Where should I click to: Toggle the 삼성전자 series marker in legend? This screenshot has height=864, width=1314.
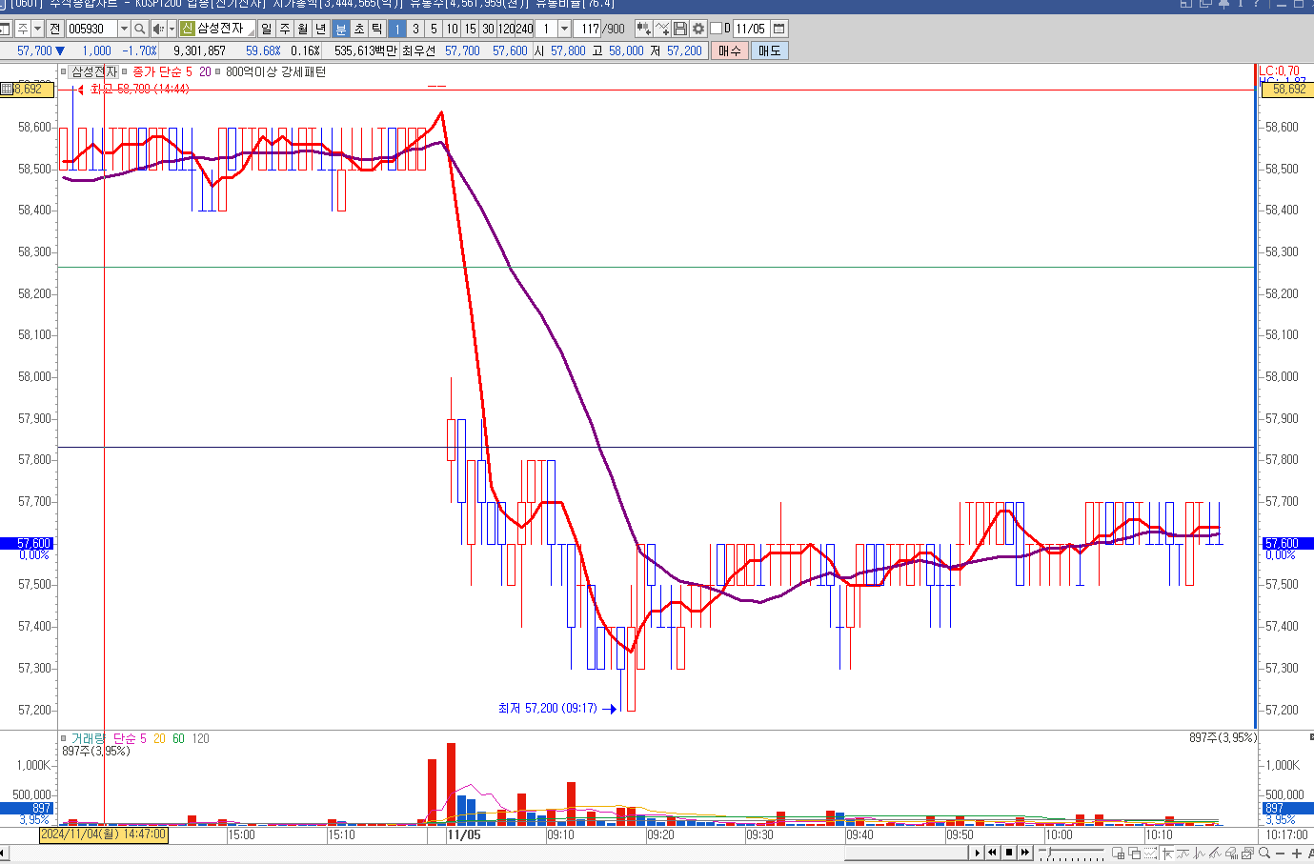pos(65,71)
